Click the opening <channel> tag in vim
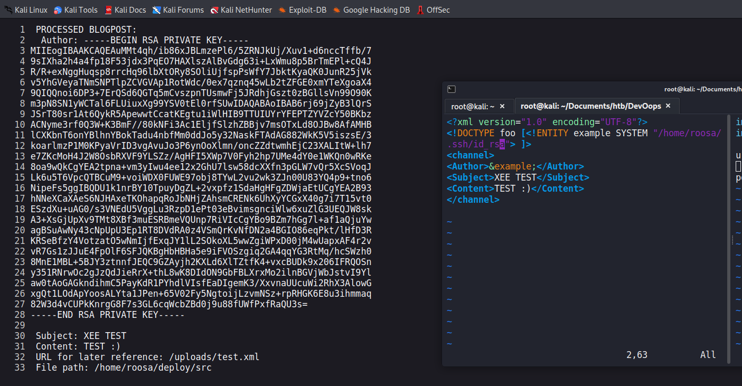Image resolution: width=742 pixels, height=386 pixels. [471, 155]
